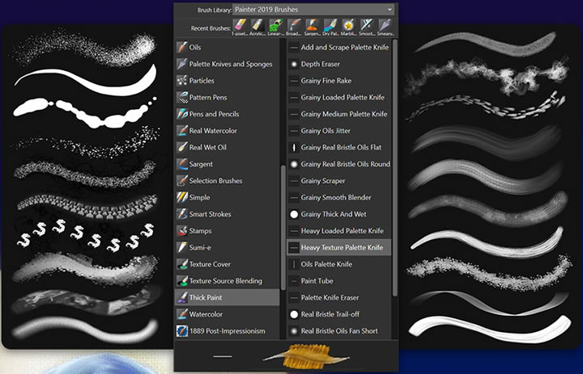Pick the Real Bristle Trail-off variant
The height and width of the screenshot is (374, 583).
339,314
